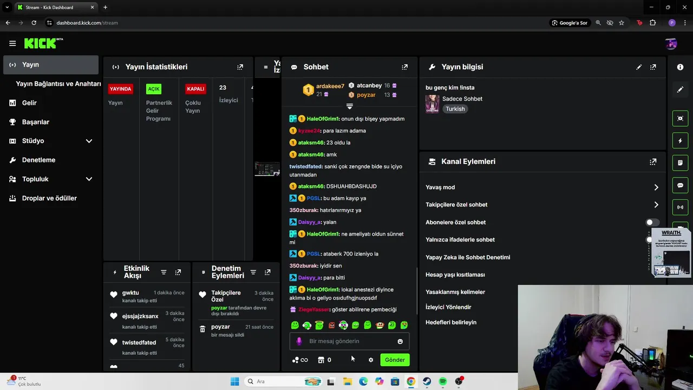This screenshot has width=693, height=390.
Task: Toggle the broadcast signal widget icon in sidebar
Action: [680, 207]
